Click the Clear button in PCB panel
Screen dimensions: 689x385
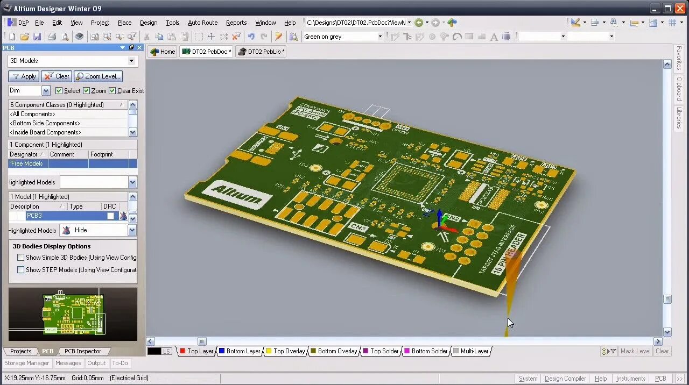[57, 76]
